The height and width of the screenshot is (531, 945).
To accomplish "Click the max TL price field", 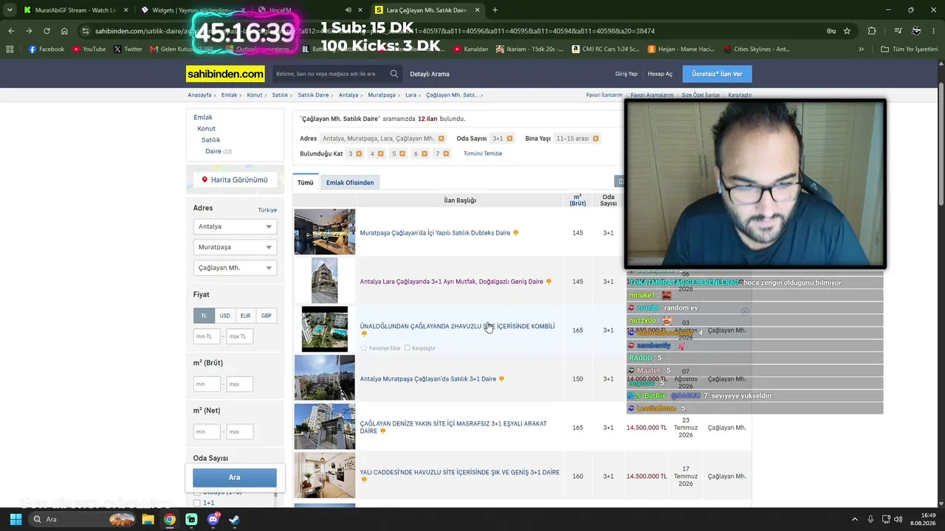I will 239,336.
